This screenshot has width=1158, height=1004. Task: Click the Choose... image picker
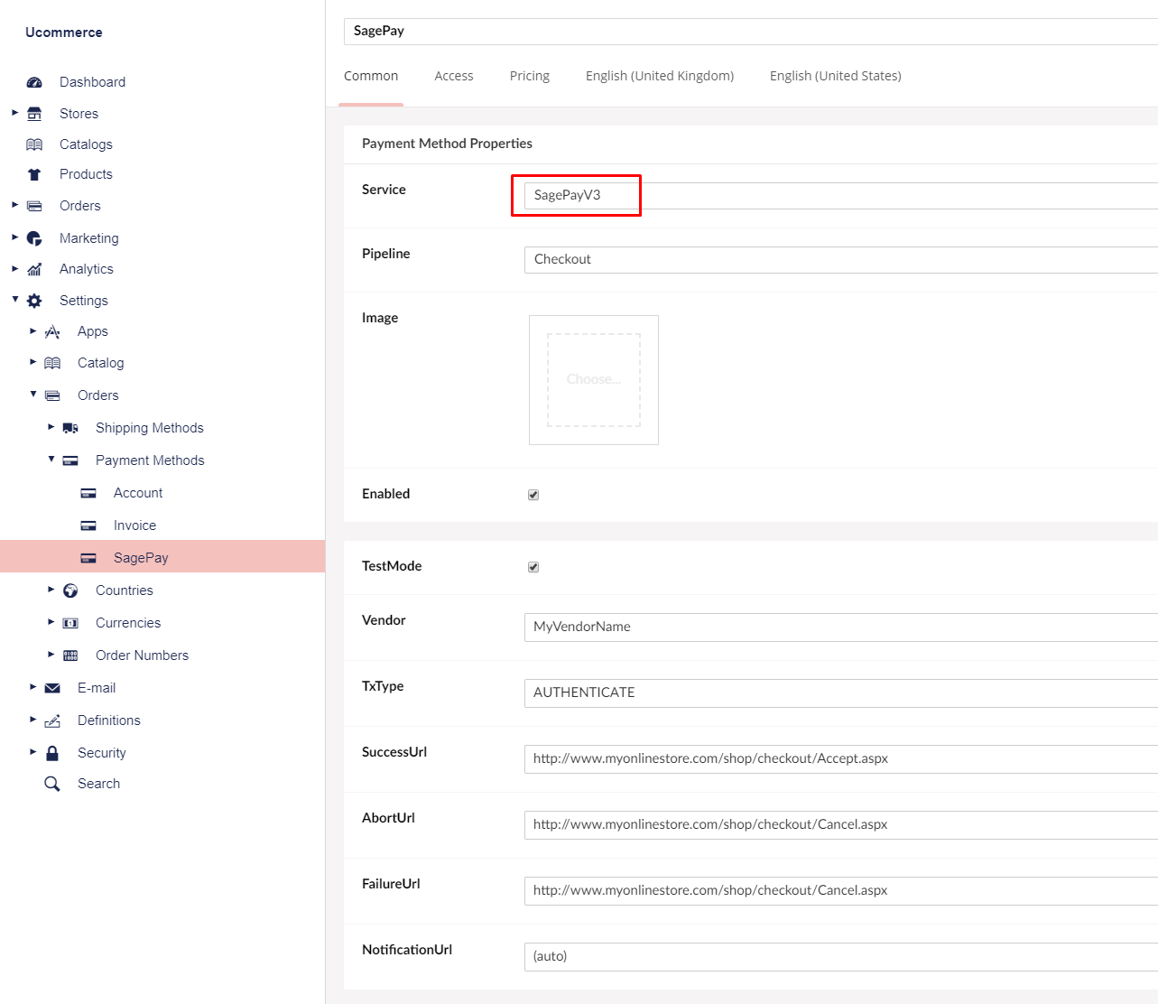[594, 380]
